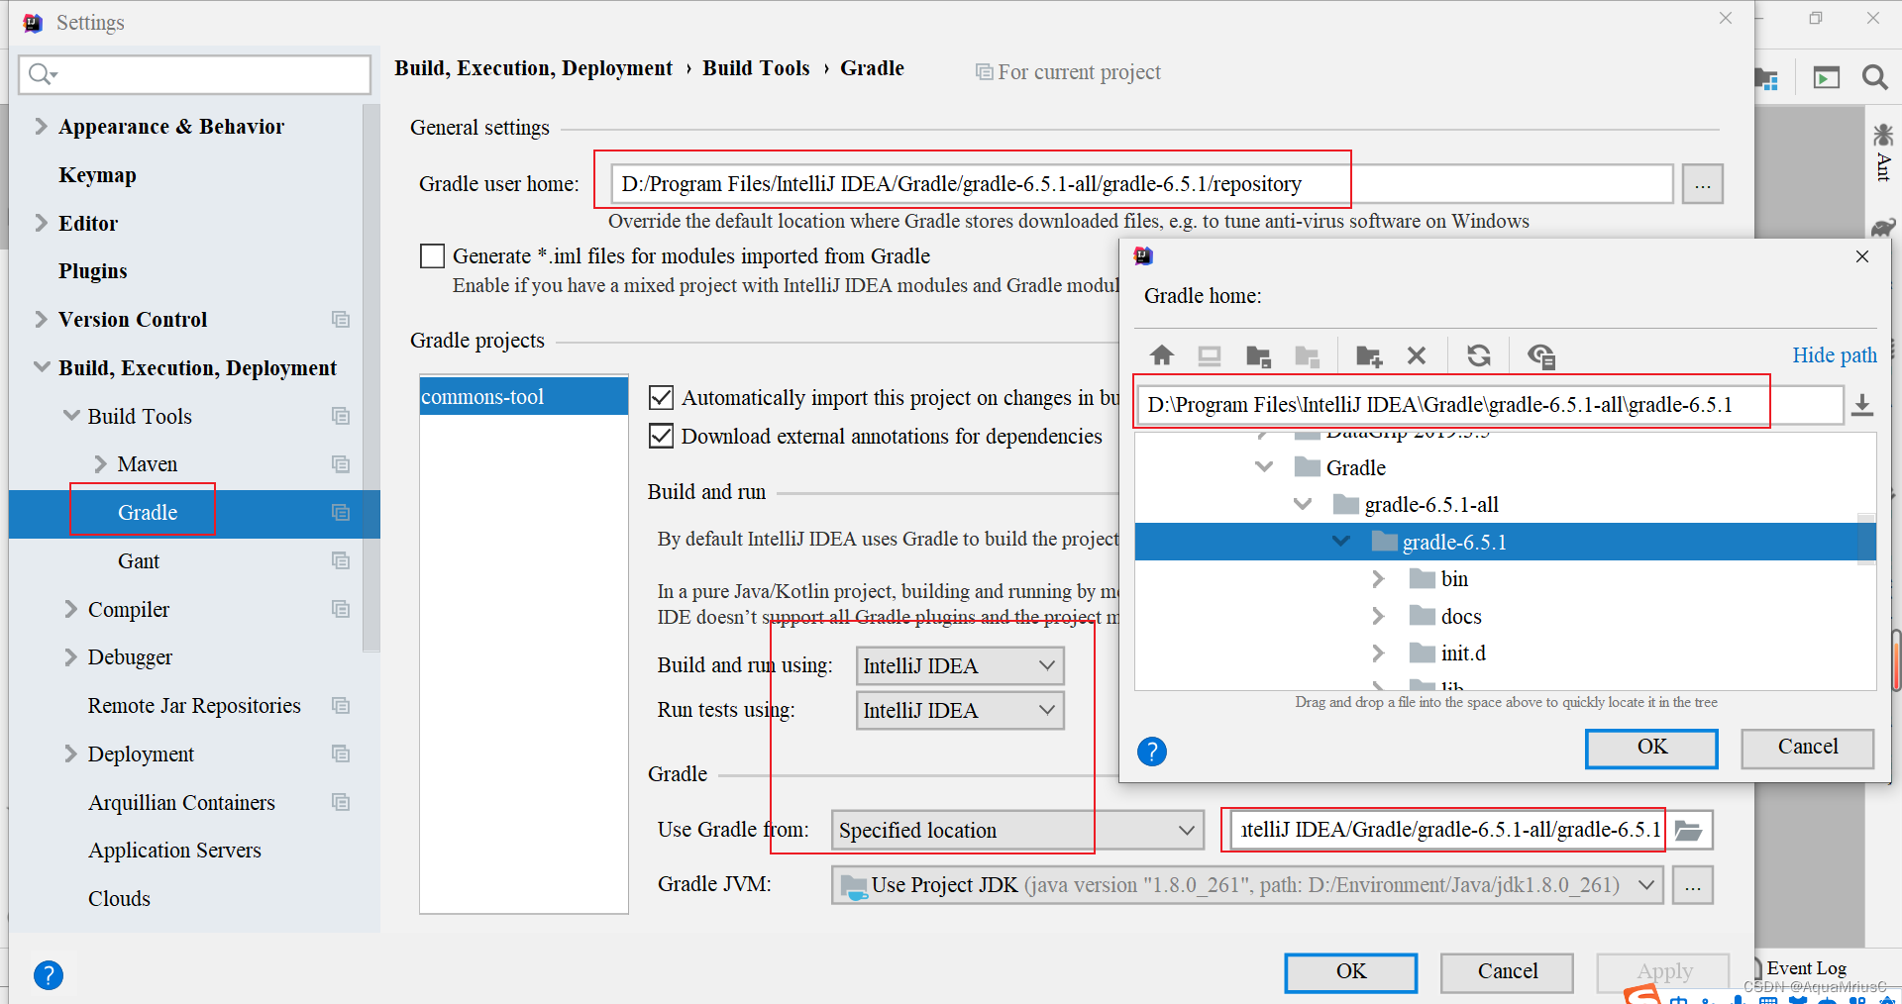Open Application Servers settings page
The width and height of the screenshot is (1902, 1004).
coord(174,851)
